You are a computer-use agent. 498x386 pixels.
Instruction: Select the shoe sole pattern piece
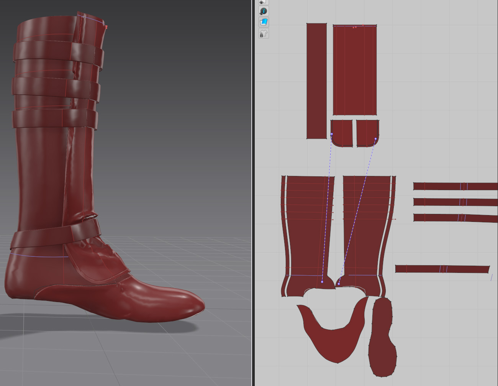(382, 337)
